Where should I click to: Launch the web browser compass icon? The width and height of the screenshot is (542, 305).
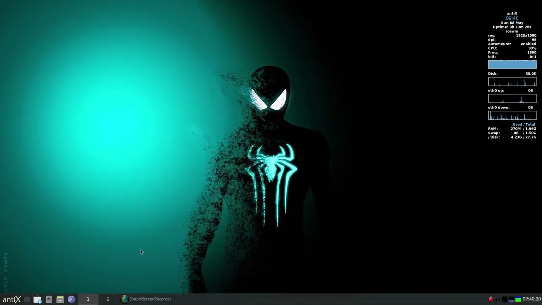pyautogui.click(x=71, y=299)
